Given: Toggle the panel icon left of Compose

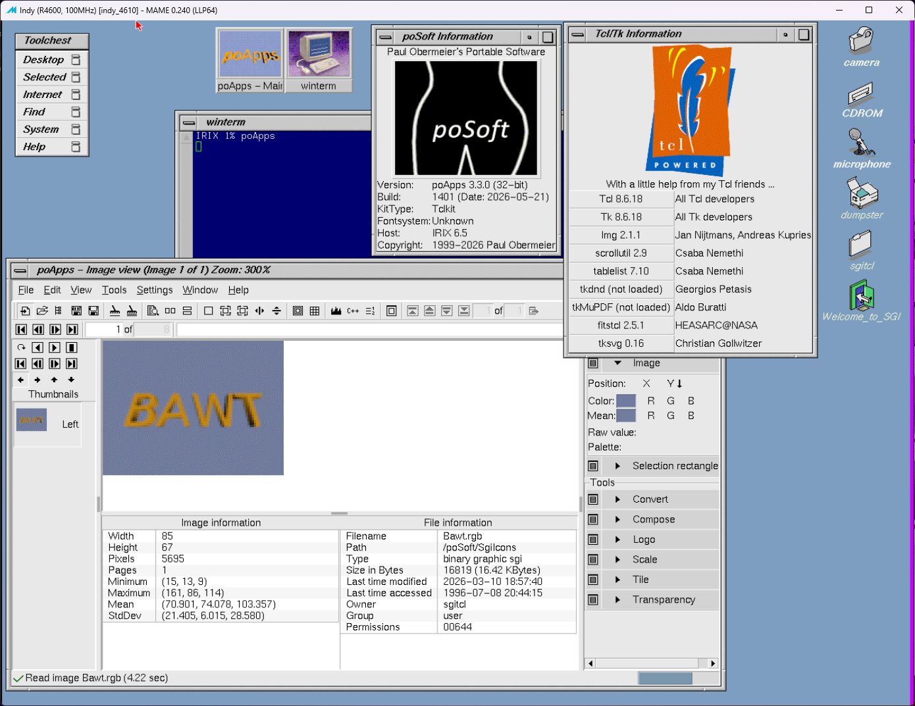Looking at the screenshot, I should tap(593, 520).
